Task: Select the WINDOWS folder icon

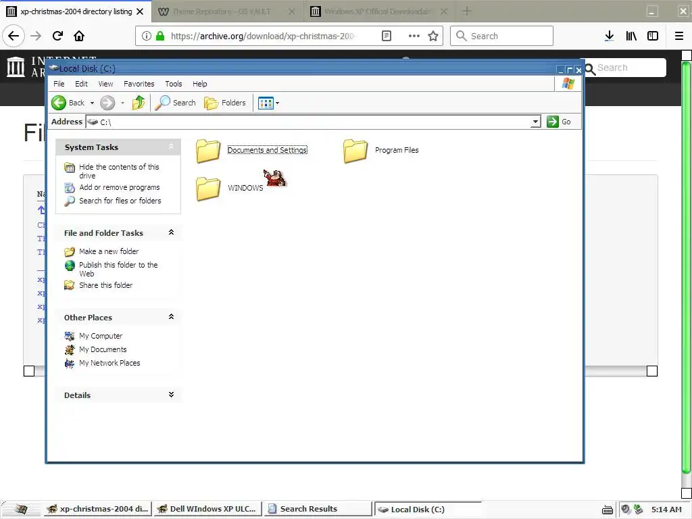Action: click(208, 189)
